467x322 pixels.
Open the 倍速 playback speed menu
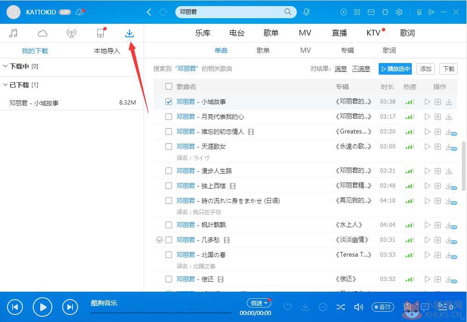259,303
